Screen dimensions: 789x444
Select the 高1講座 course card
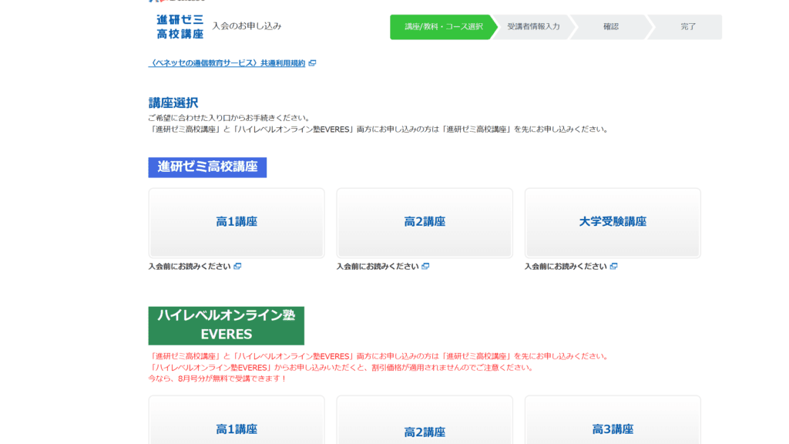point(237,222)
